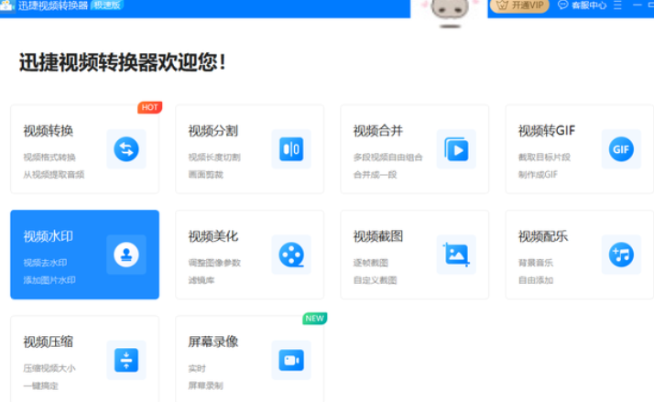Screen dimensions: 654x402
Task: Choose the 视频转GIF feature title
Action: coord(546,130)
